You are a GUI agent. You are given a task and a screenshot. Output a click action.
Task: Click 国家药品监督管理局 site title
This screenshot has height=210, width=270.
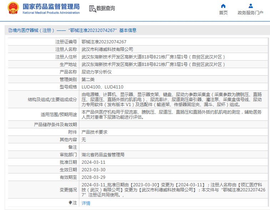(x=51, y=6)
